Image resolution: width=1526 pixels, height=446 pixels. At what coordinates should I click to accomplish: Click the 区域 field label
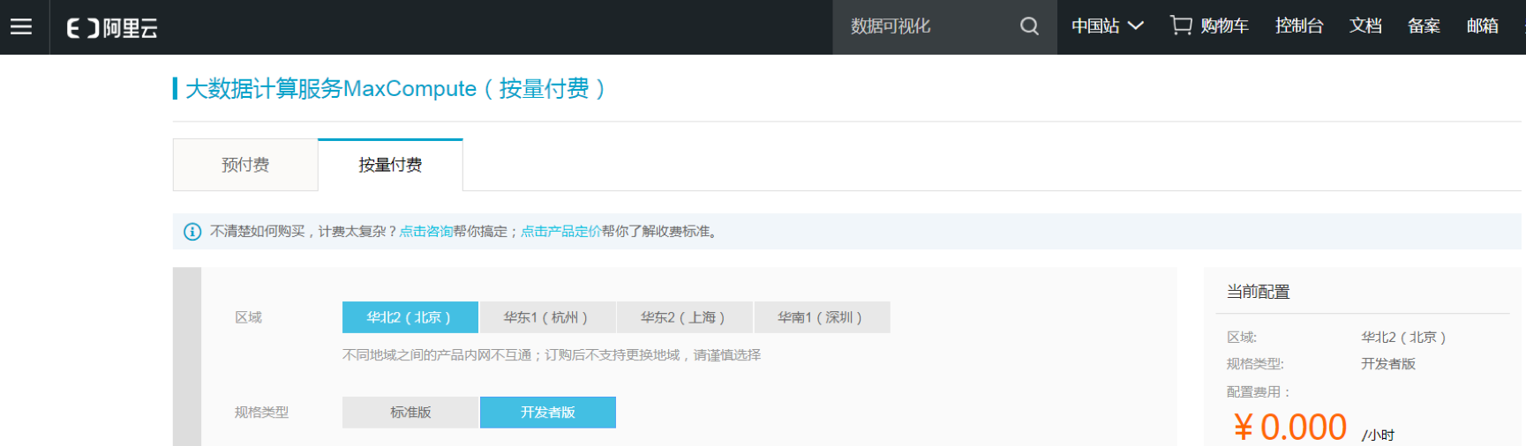pos(248,317)
